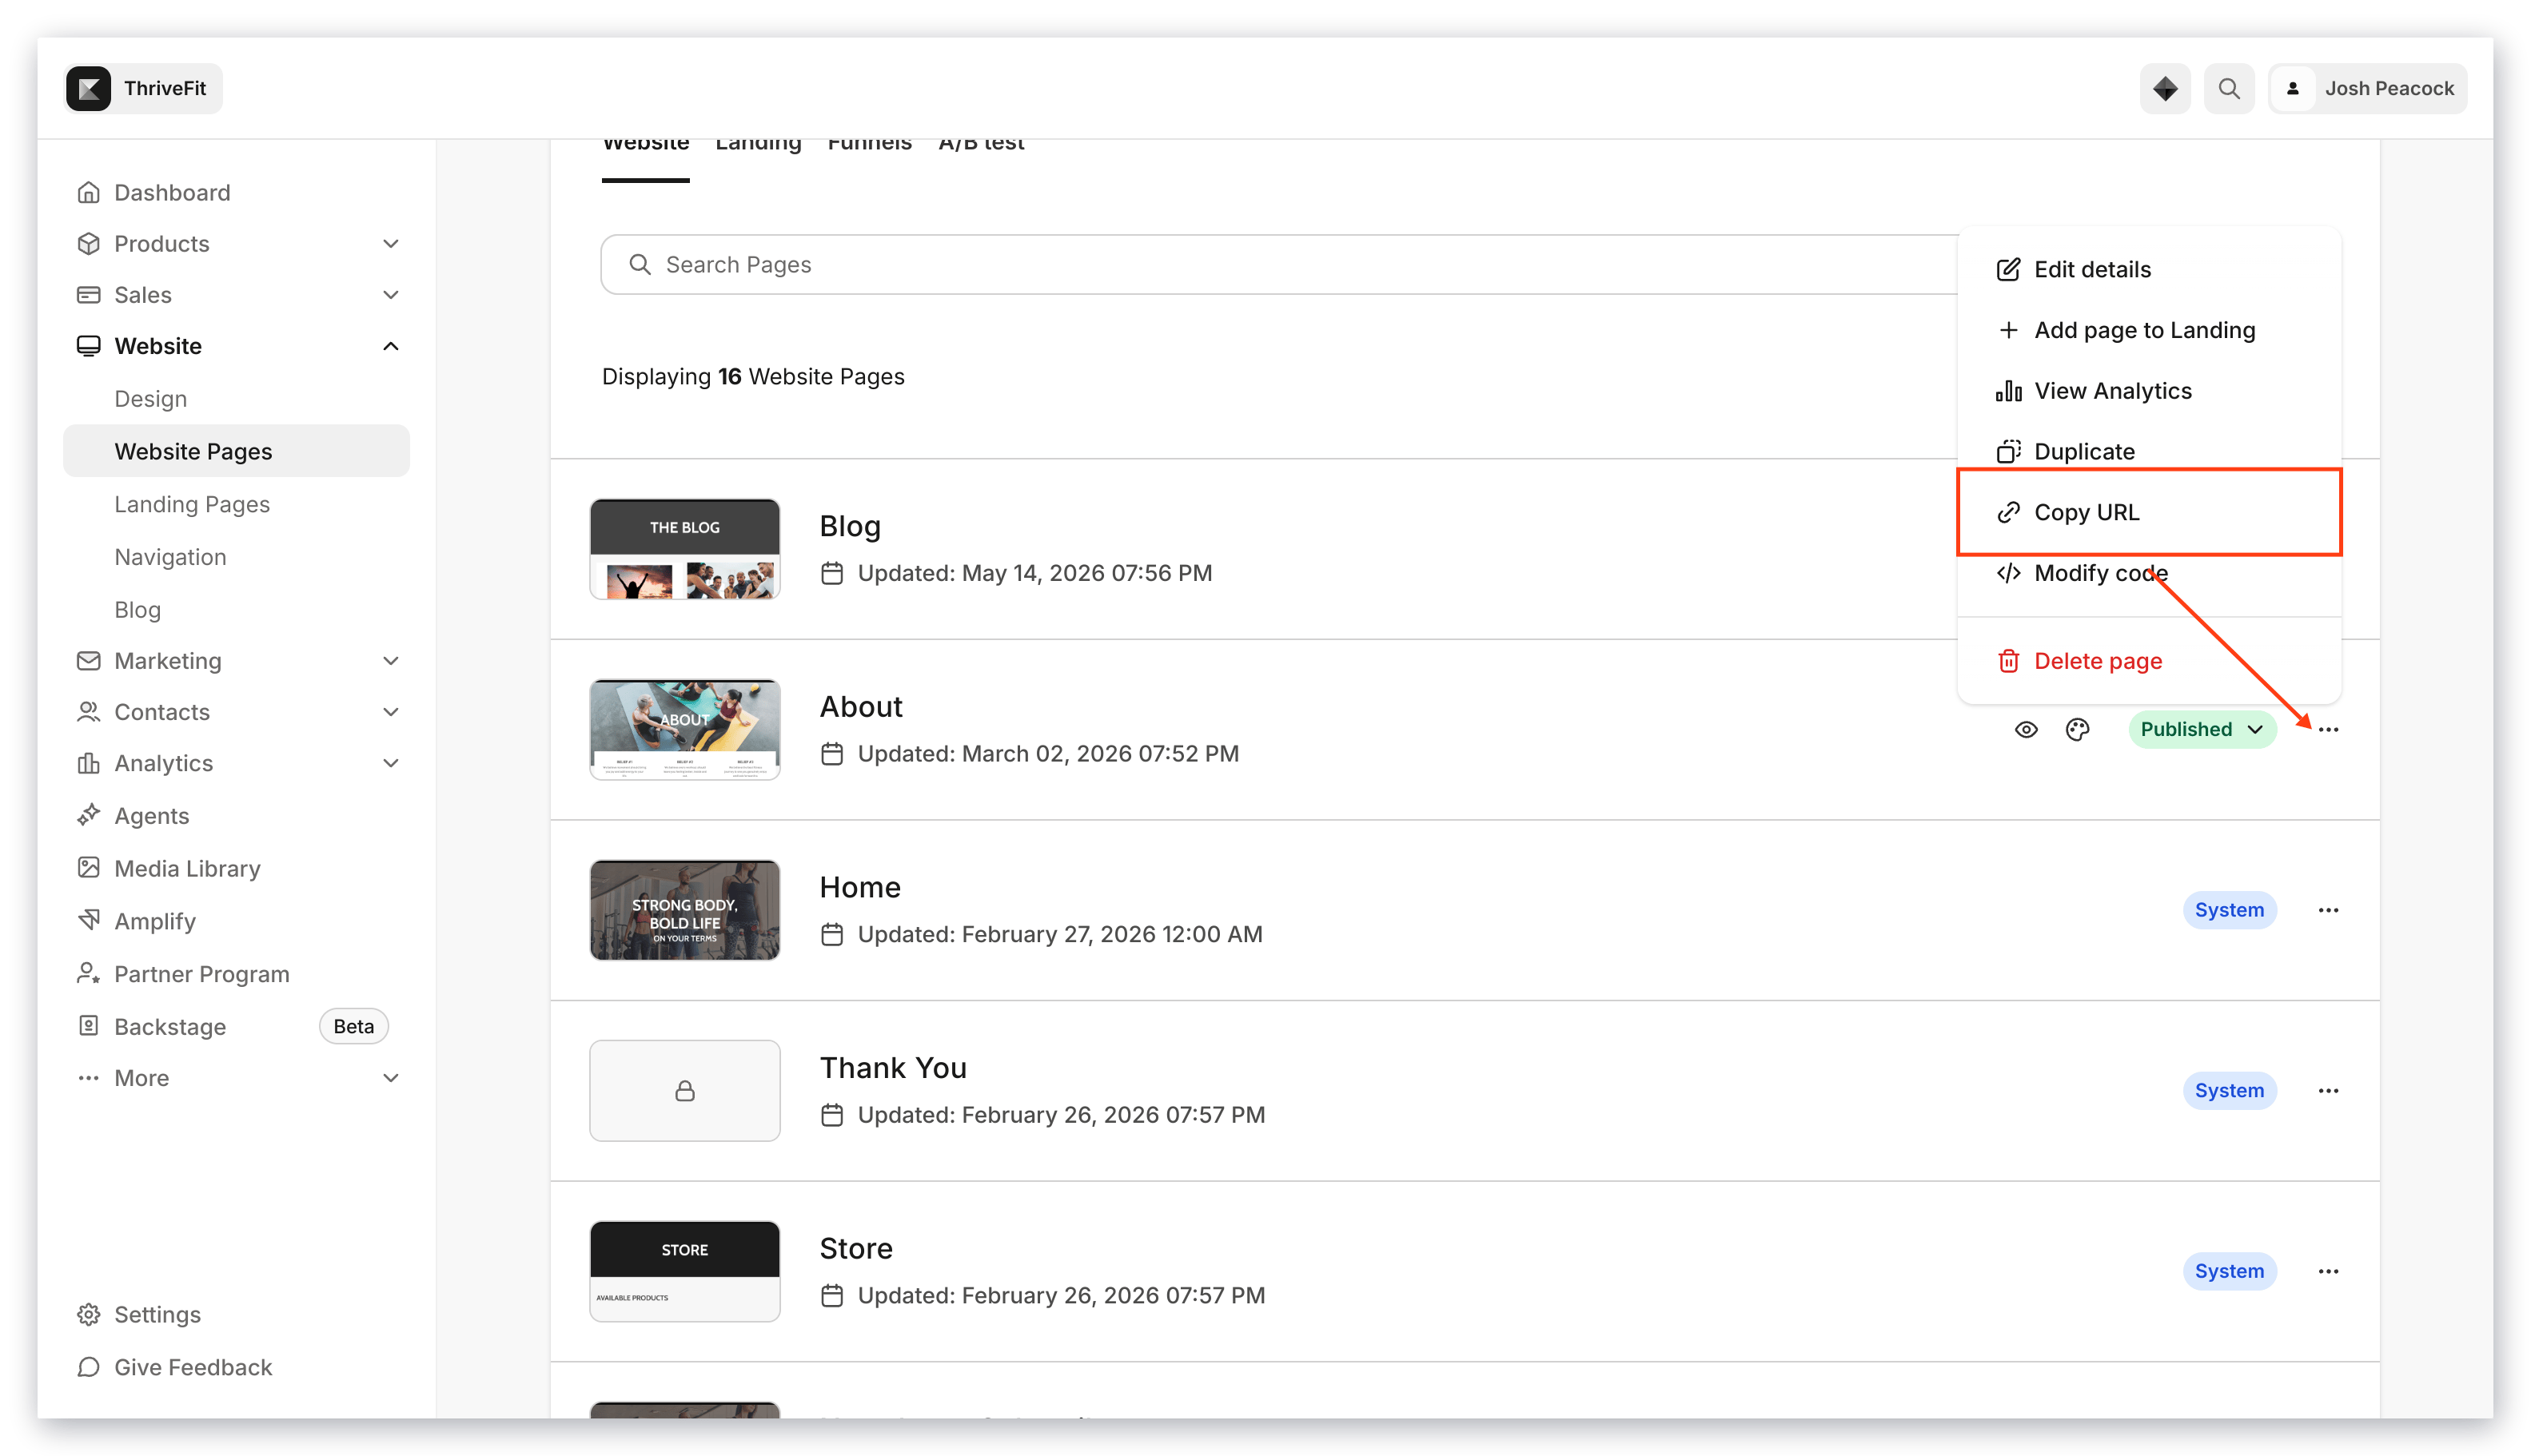Image resolution: width=2531 pixels, height=1456 pixels.
Task: Open the Josh Peacock account menu
Action: pyautogui.click(x=2367, y=88)
